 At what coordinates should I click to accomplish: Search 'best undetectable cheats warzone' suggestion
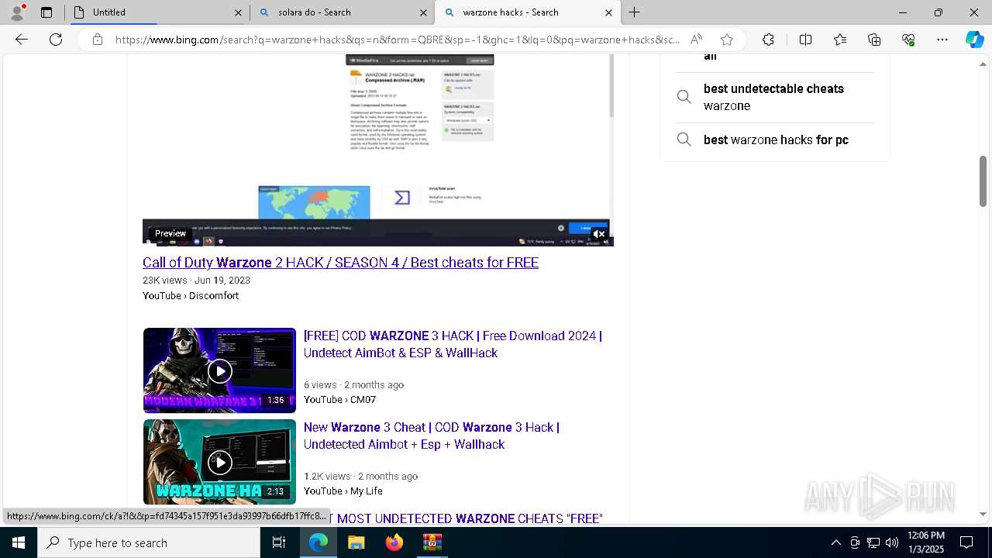pyautogui.click(x=773, y=97)
